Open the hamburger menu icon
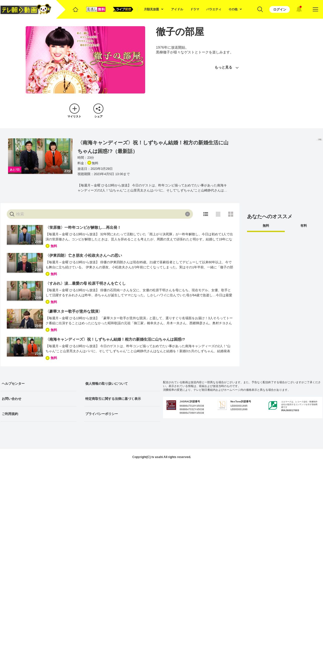This screenshot has height=647, width=323. 315,9
